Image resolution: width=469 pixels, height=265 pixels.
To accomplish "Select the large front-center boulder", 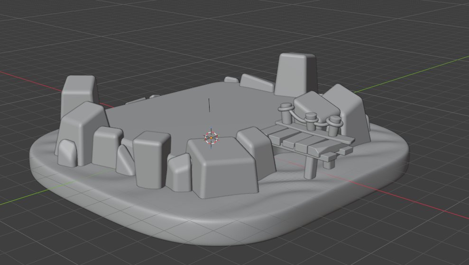I will pos(222,167).
